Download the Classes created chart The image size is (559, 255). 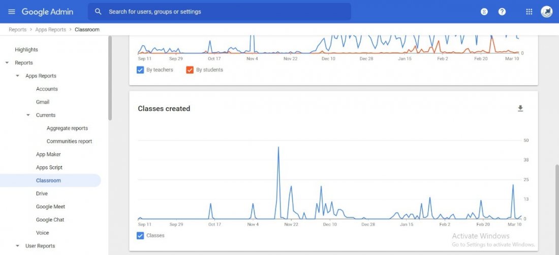click(x=520, y=108)
